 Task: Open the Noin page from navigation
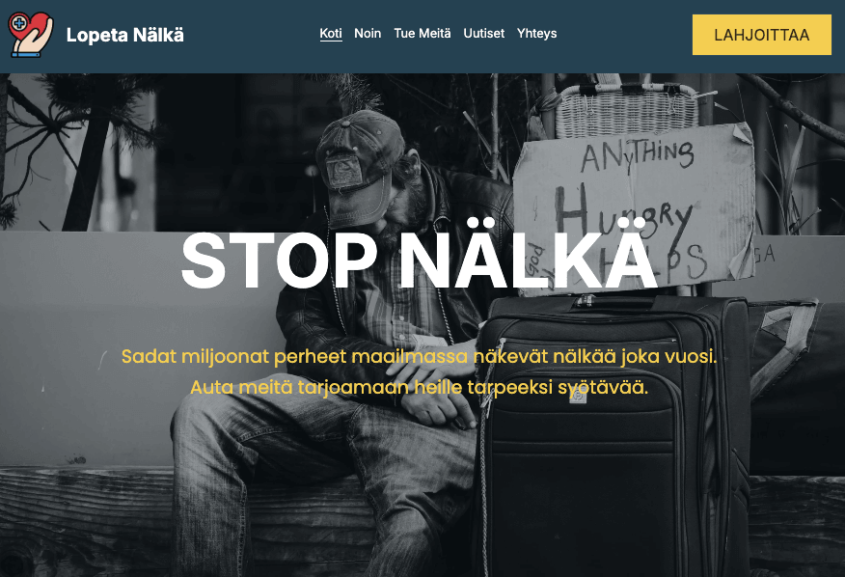click(368, 34)
